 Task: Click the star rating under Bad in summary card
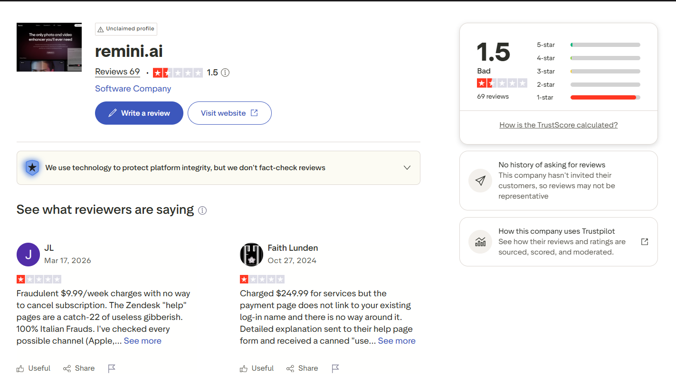502,83
